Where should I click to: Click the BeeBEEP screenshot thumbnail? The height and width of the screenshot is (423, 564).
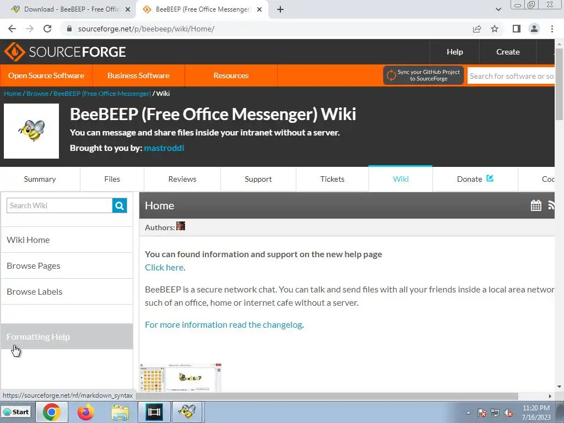(x=181, y=377)
